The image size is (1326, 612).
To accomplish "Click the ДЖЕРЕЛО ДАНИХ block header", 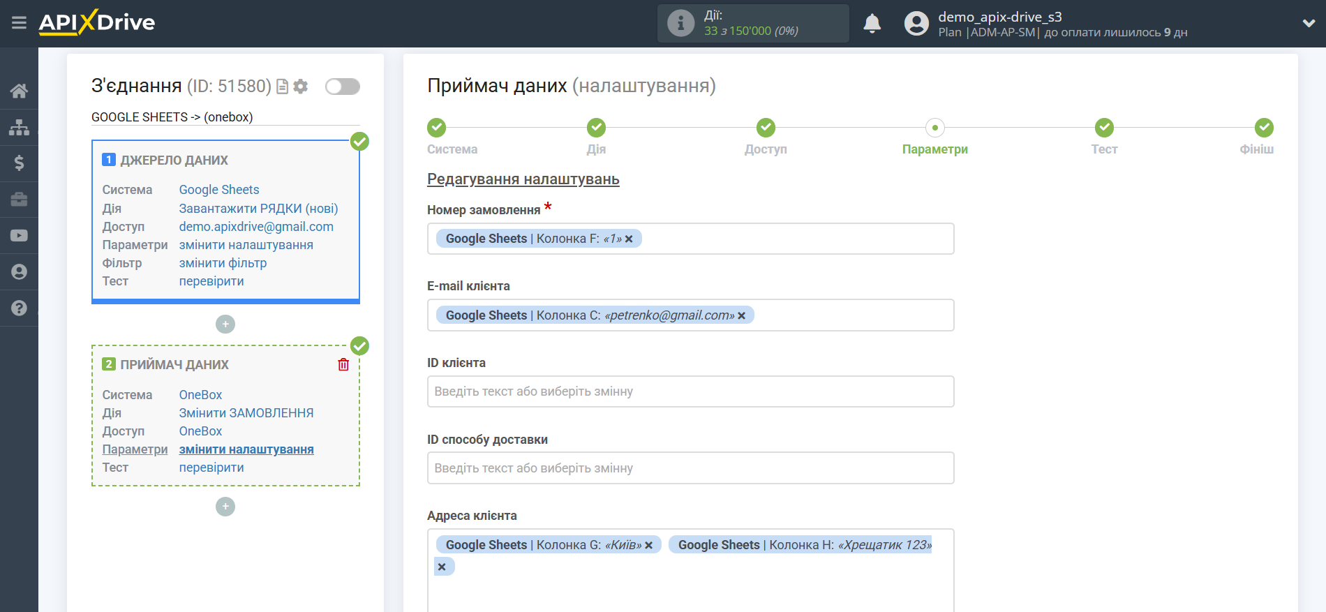I will pyautogui.click(x=174, y=161).
